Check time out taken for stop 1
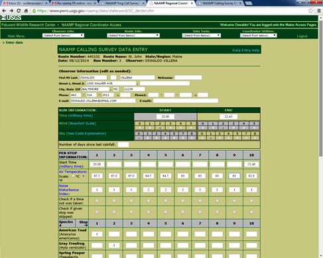Viewport: 323px width, 258px height. tap(97, 201)
